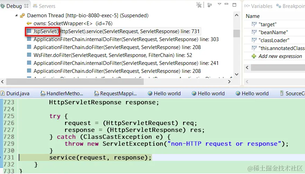
Task: Click the Debug view horizontal scroll right arrow
Action: [x=229, y=82]
